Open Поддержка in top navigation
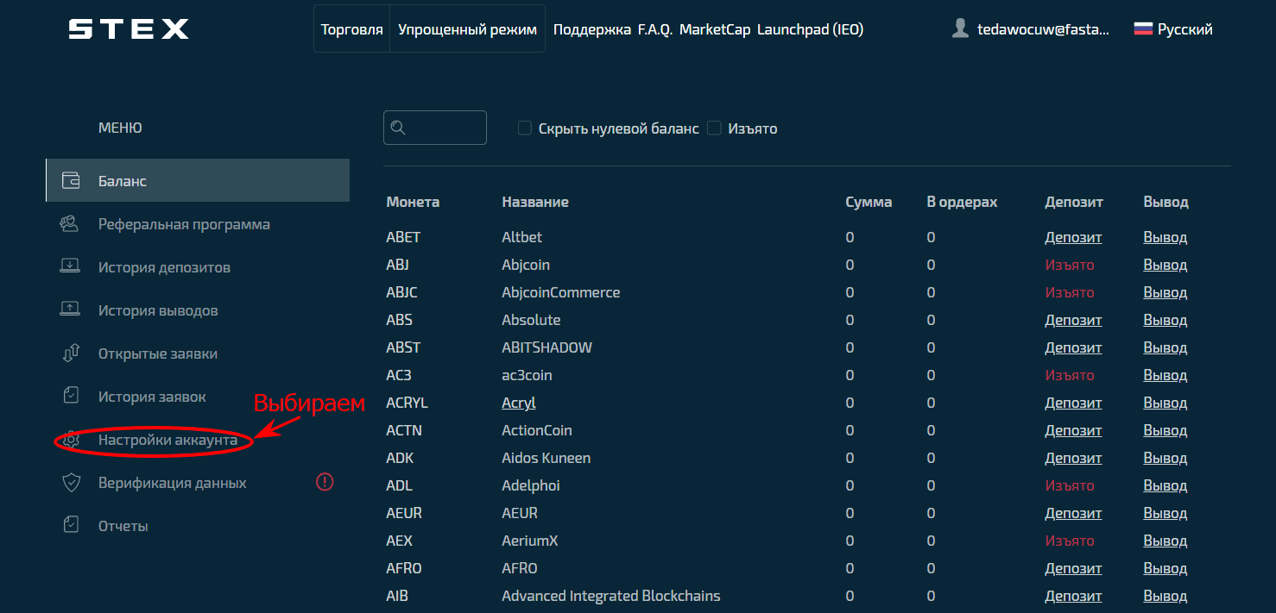Viewport: 1276px width, 613px height. (591, 29)
